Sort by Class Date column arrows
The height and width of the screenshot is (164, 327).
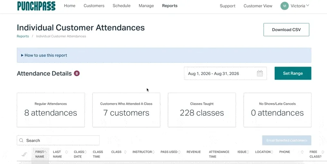[85, 152]
